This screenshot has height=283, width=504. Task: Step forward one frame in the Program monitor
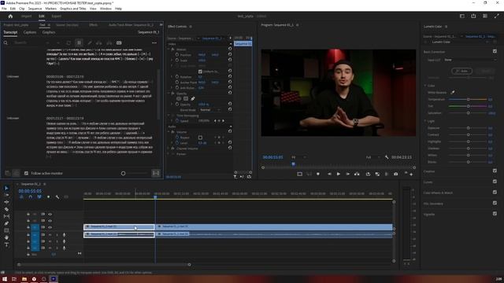(x=347, y=174)
